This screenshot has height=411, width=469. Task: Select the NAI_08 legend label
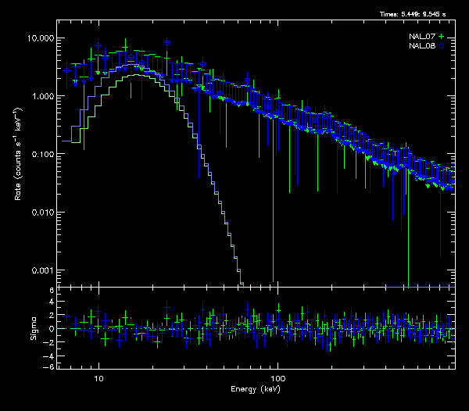point(422,47)
